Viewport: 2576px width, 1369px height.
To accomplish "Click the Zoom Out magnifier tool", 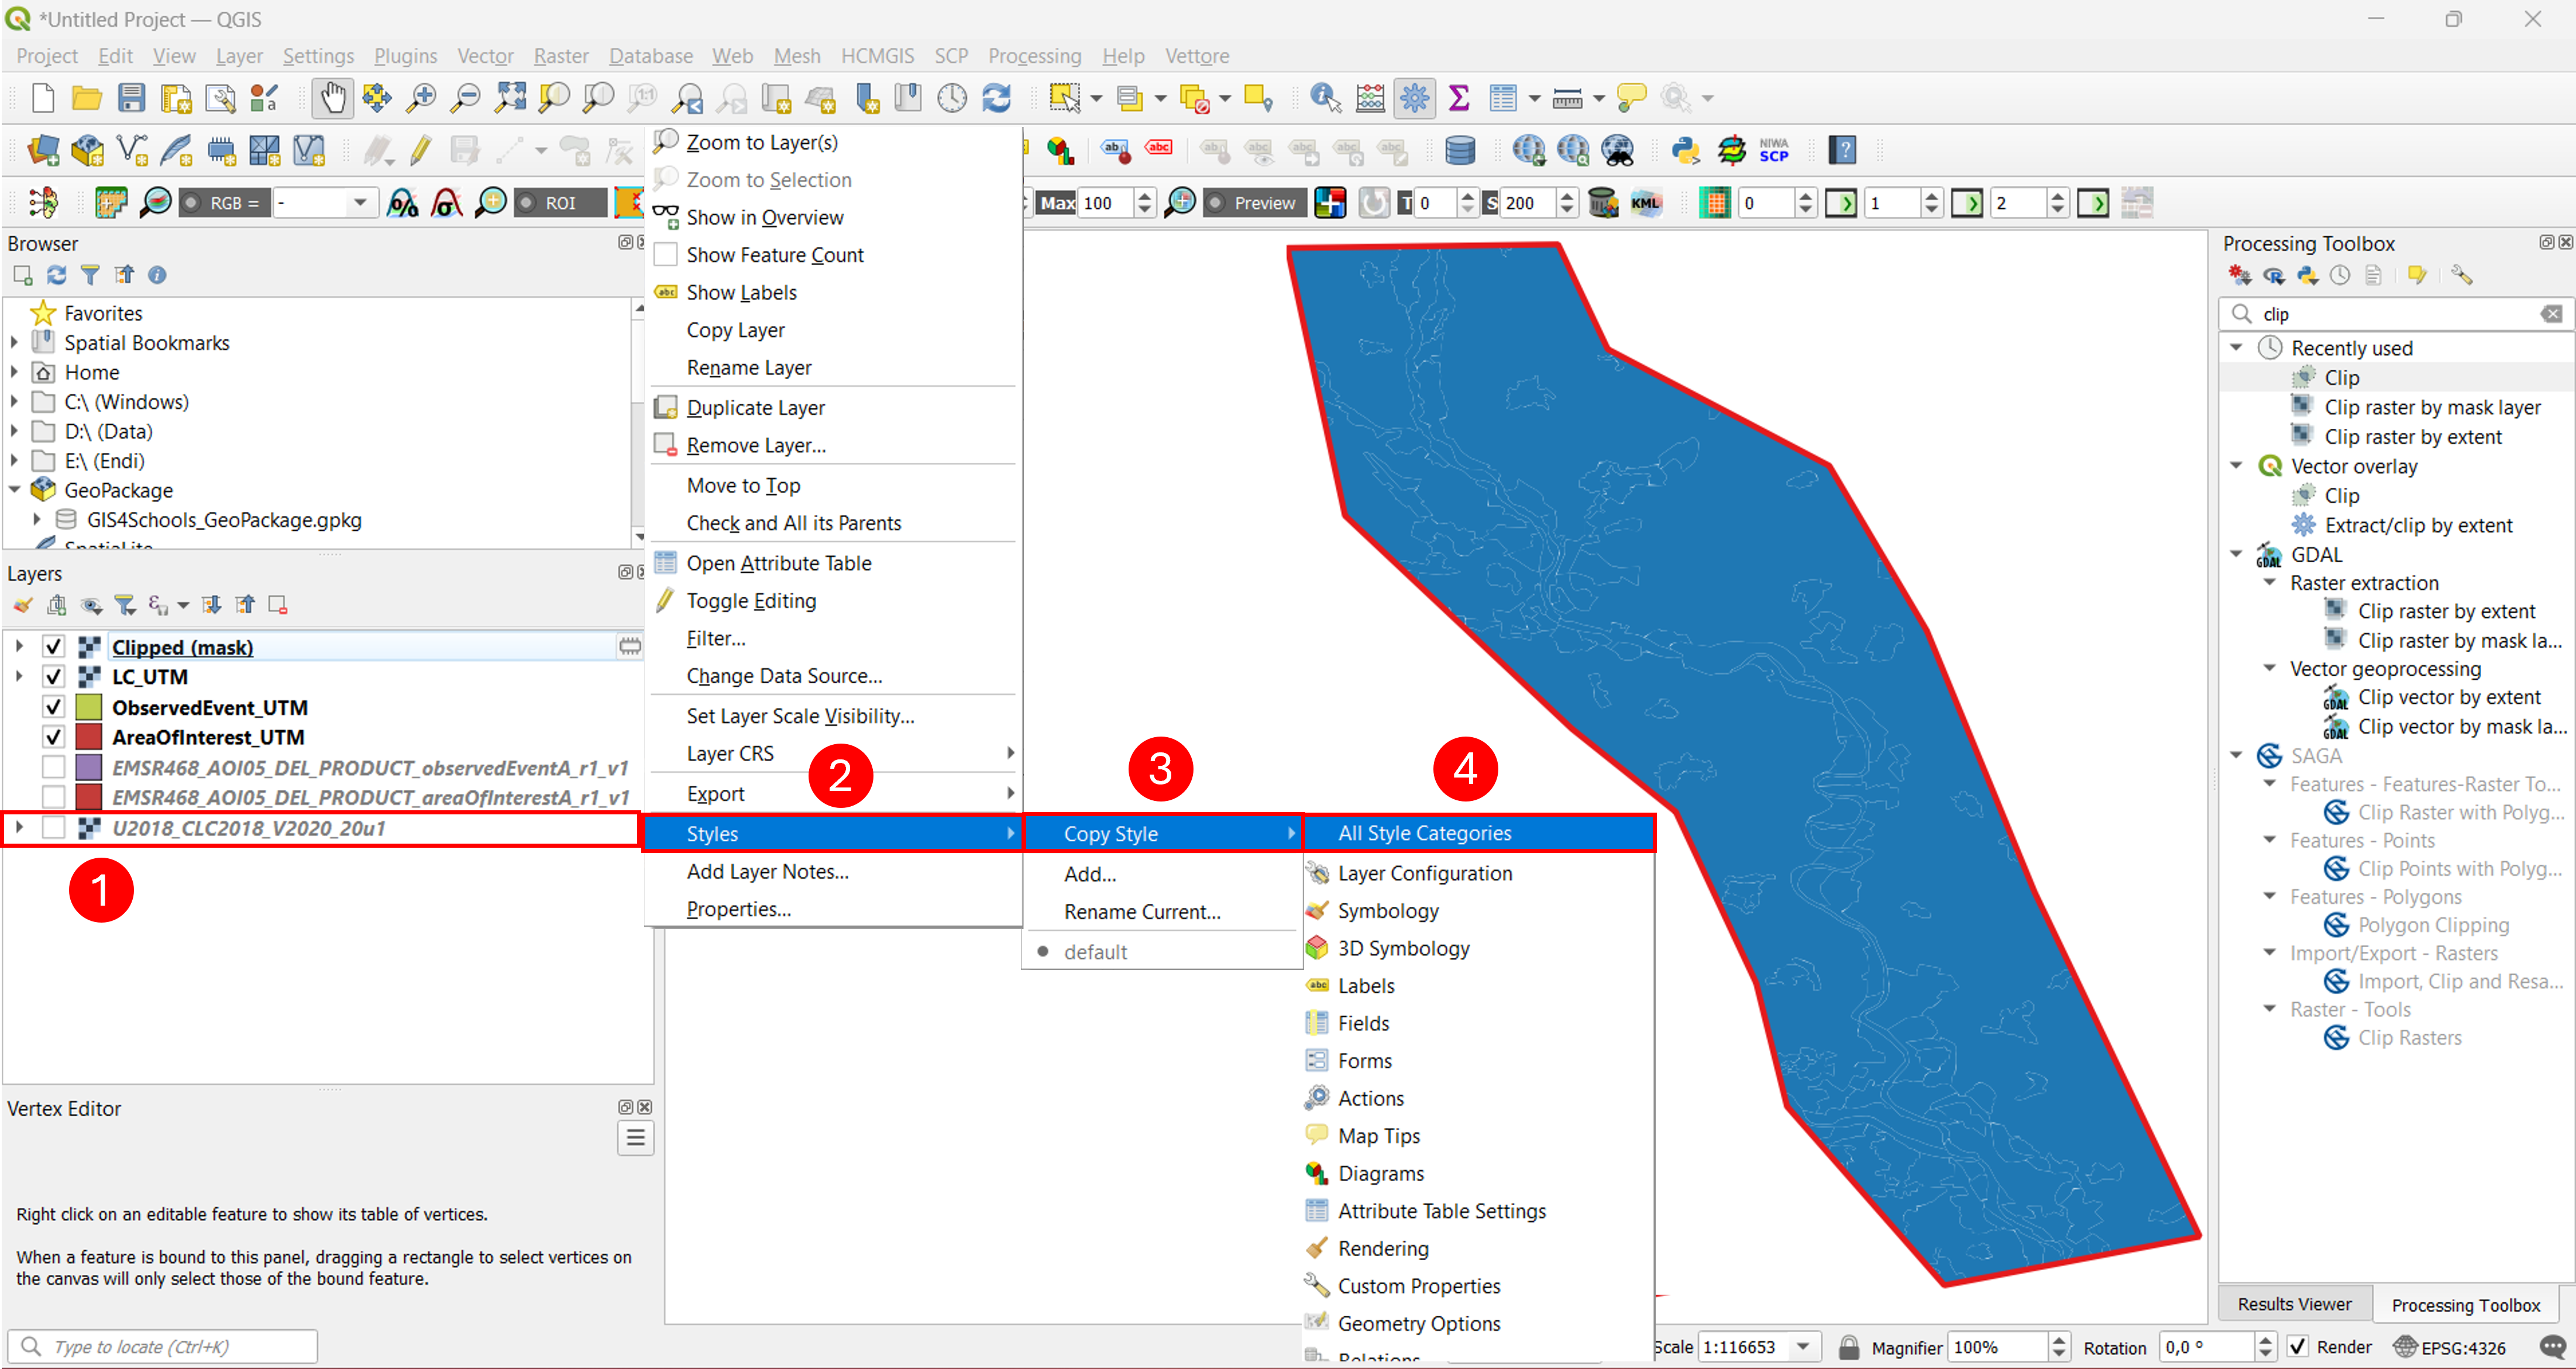I will click(465, 98).
